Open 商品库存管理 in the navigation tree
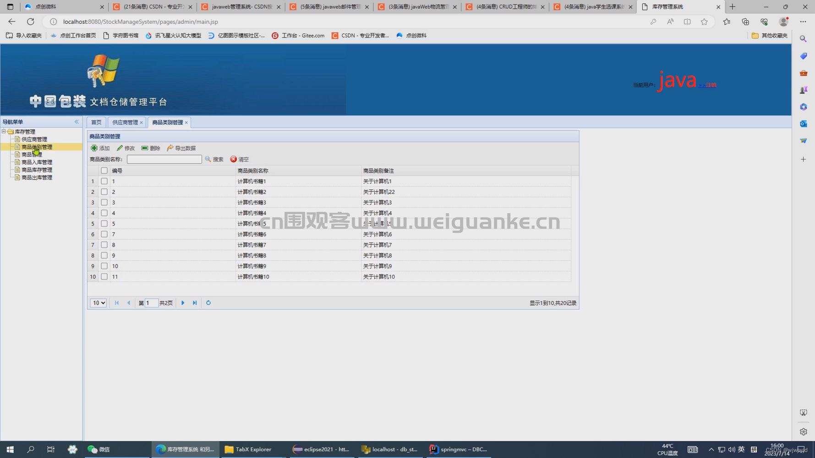The height and width of the screenshot is (458, 815). [37, 170]
